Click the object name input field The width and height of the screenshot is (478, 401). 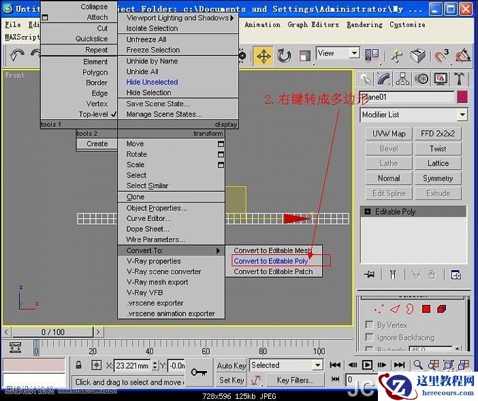(x=407, y=97)
